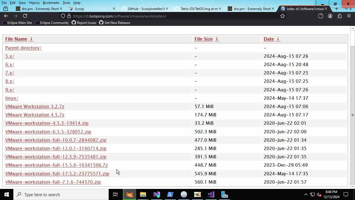Image resolution: width=355 pixels, height=200 pixels.
Task: Open the Report Issues bookmark
Action: [x=84, y=23]
